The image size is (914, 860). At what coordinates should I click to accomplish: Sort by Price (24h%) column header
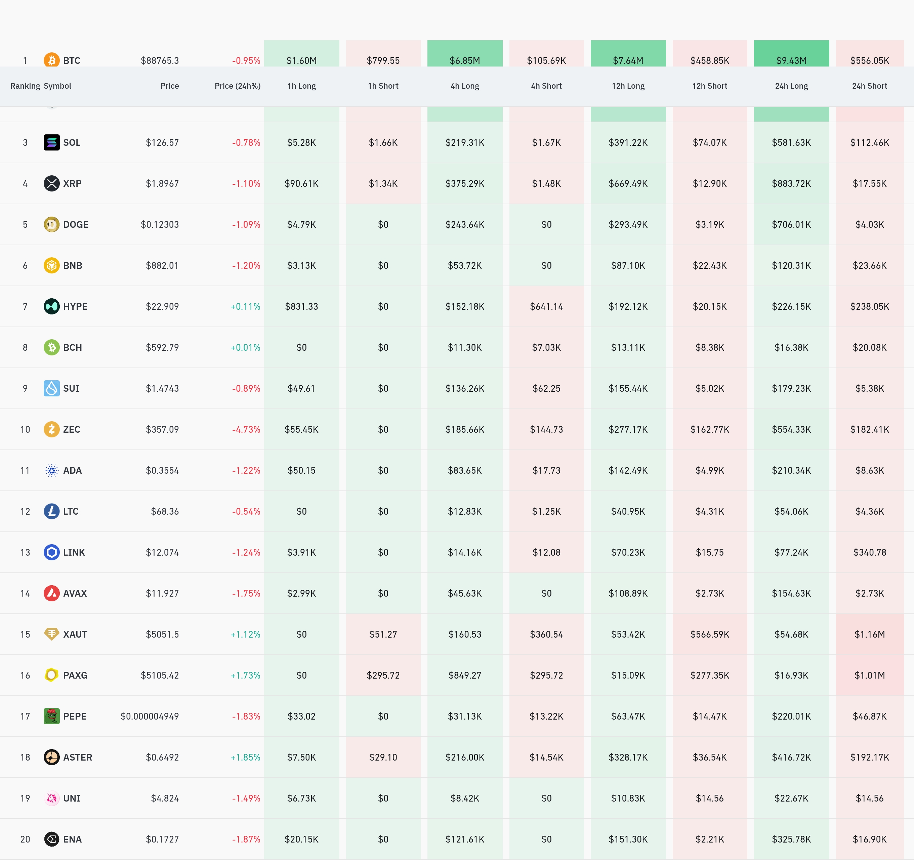(x=237, y=86)
